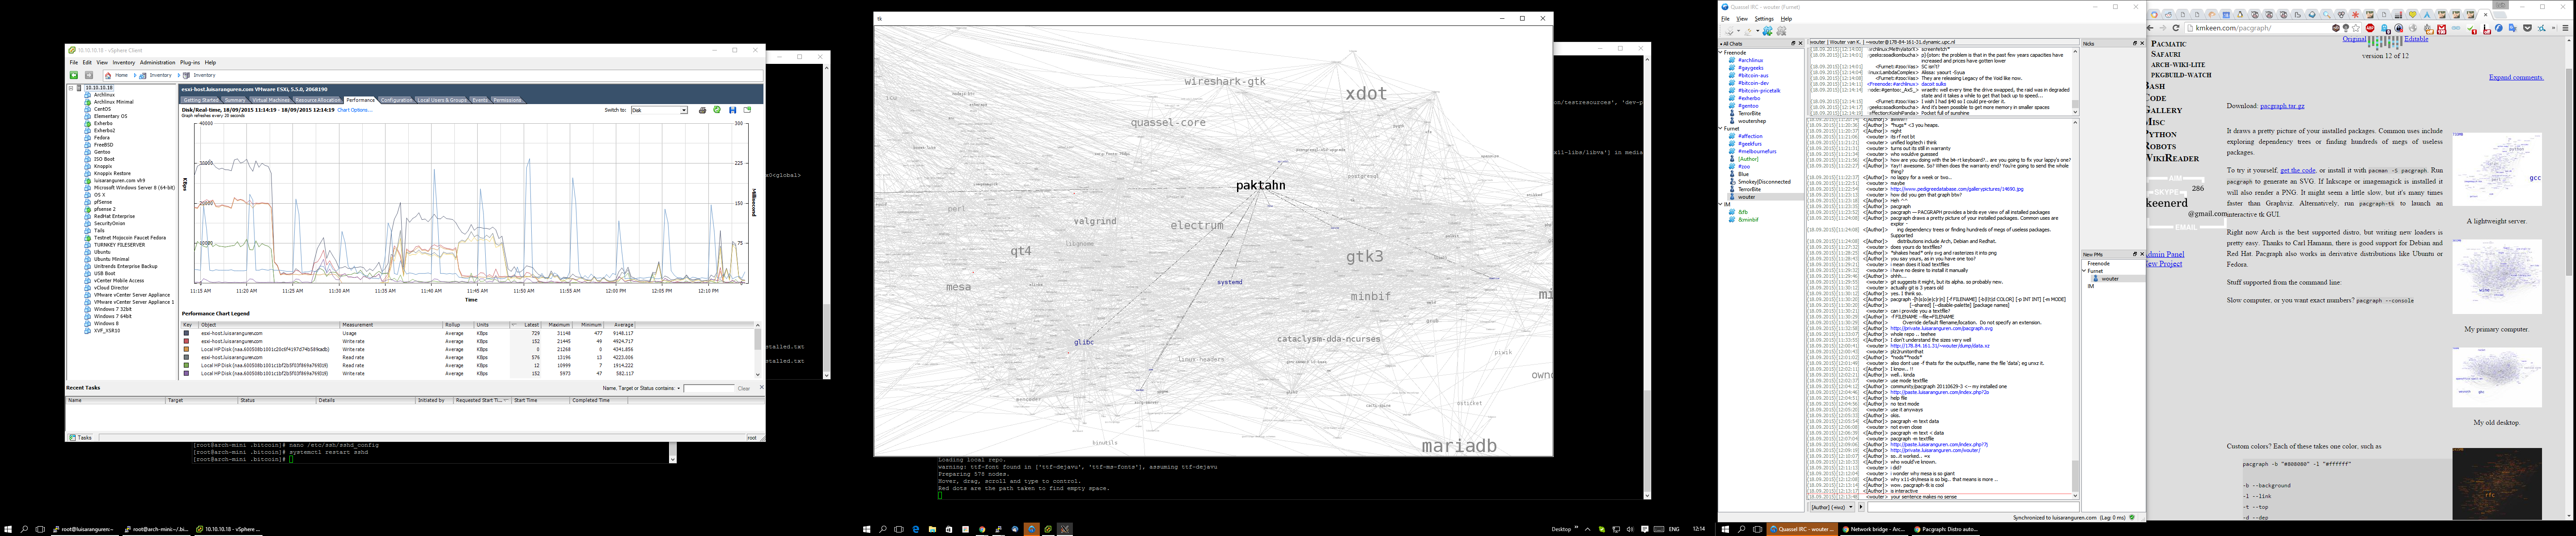Open #affection channel in Quassel
Screen dimensions: 2576x536
[1750, 137]
